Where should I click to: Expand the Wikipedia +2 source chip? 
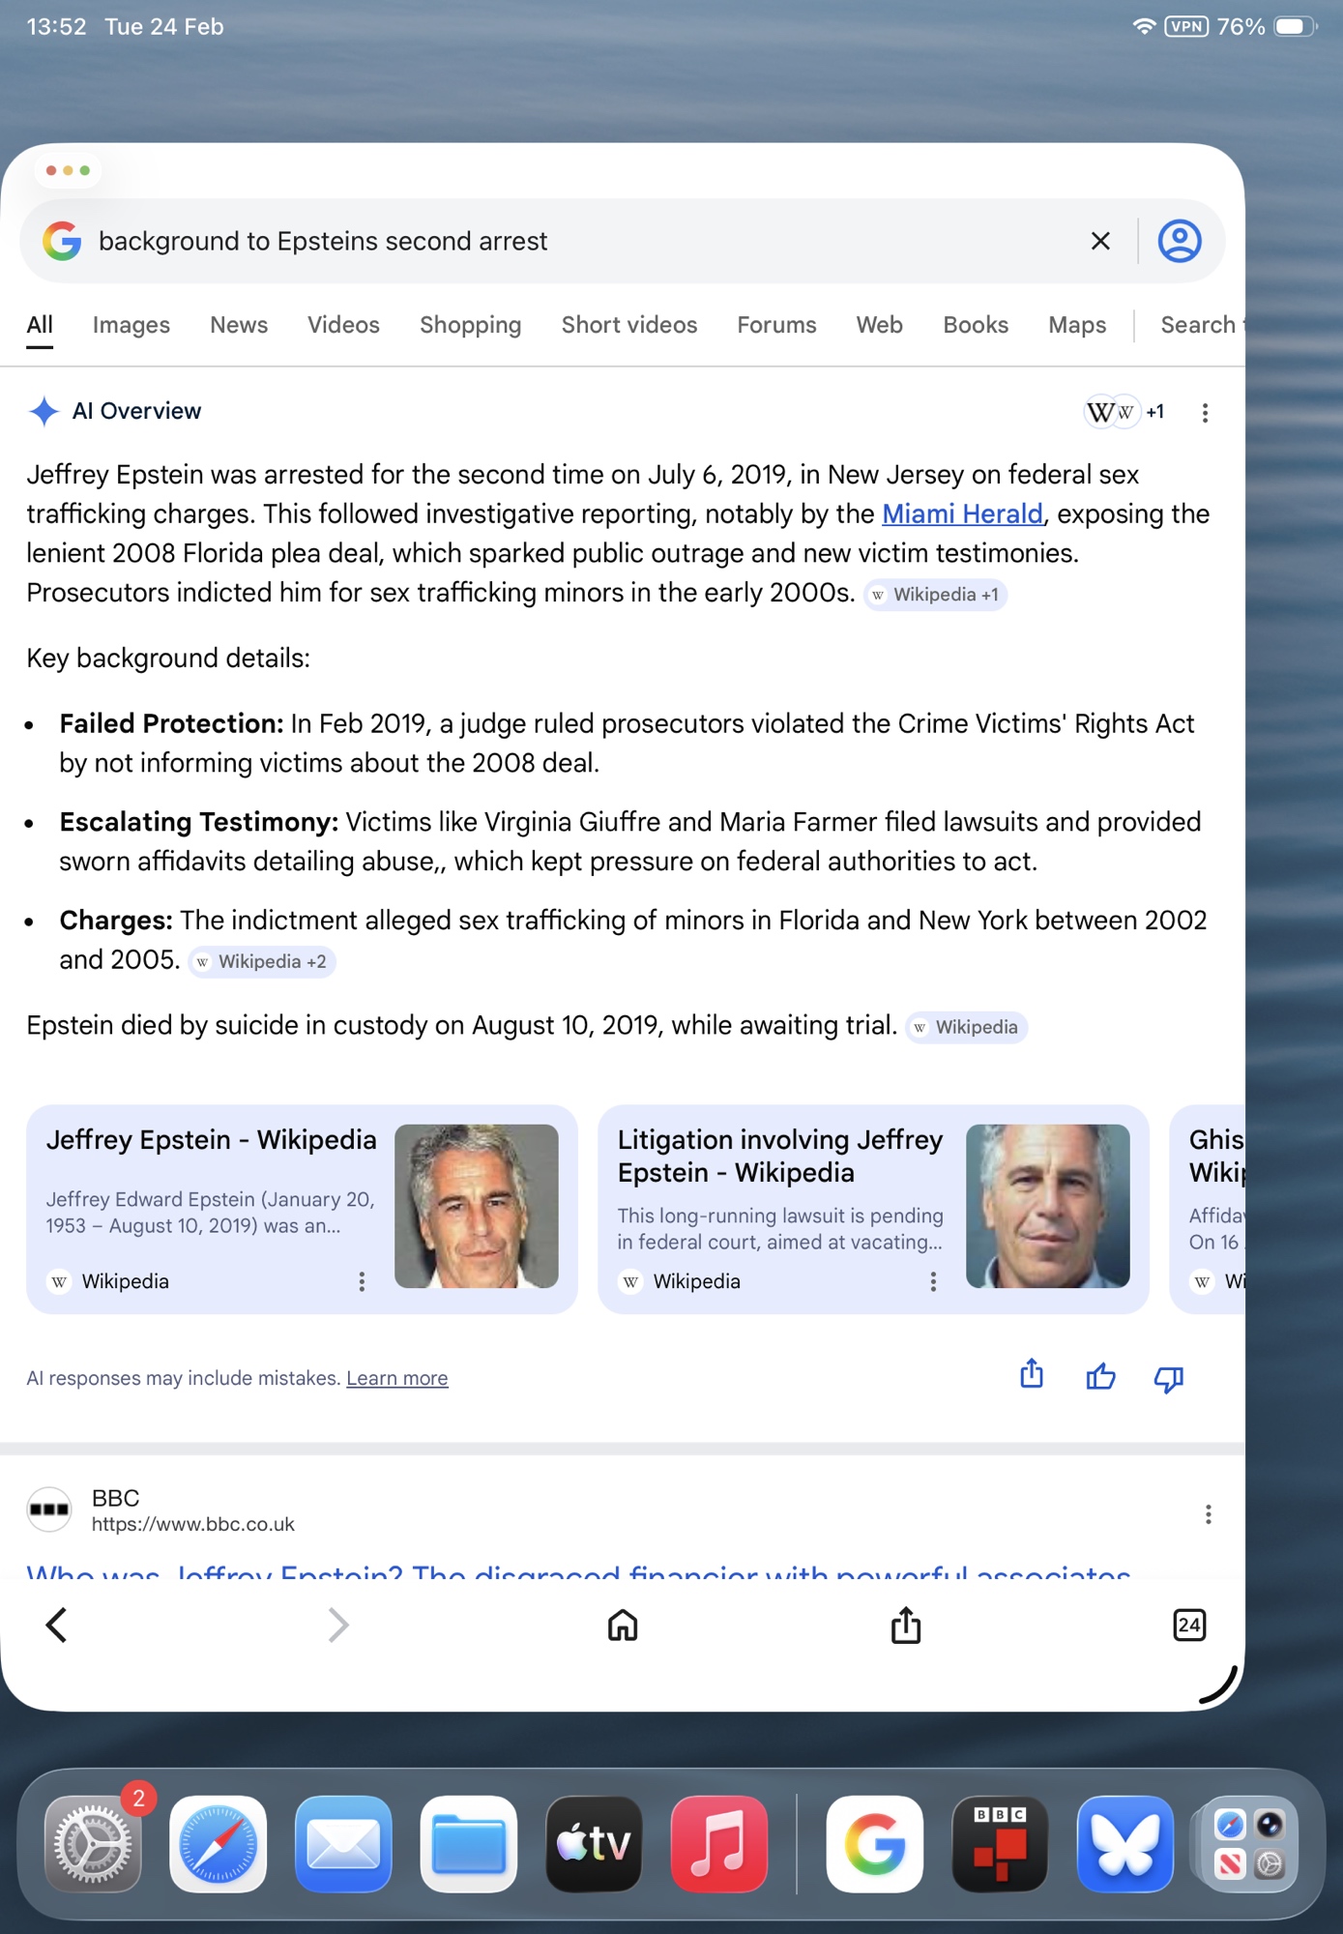point(262,962)
